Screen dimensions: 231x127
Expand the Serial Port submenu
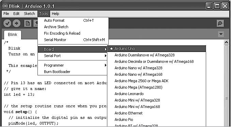(73, 56)
